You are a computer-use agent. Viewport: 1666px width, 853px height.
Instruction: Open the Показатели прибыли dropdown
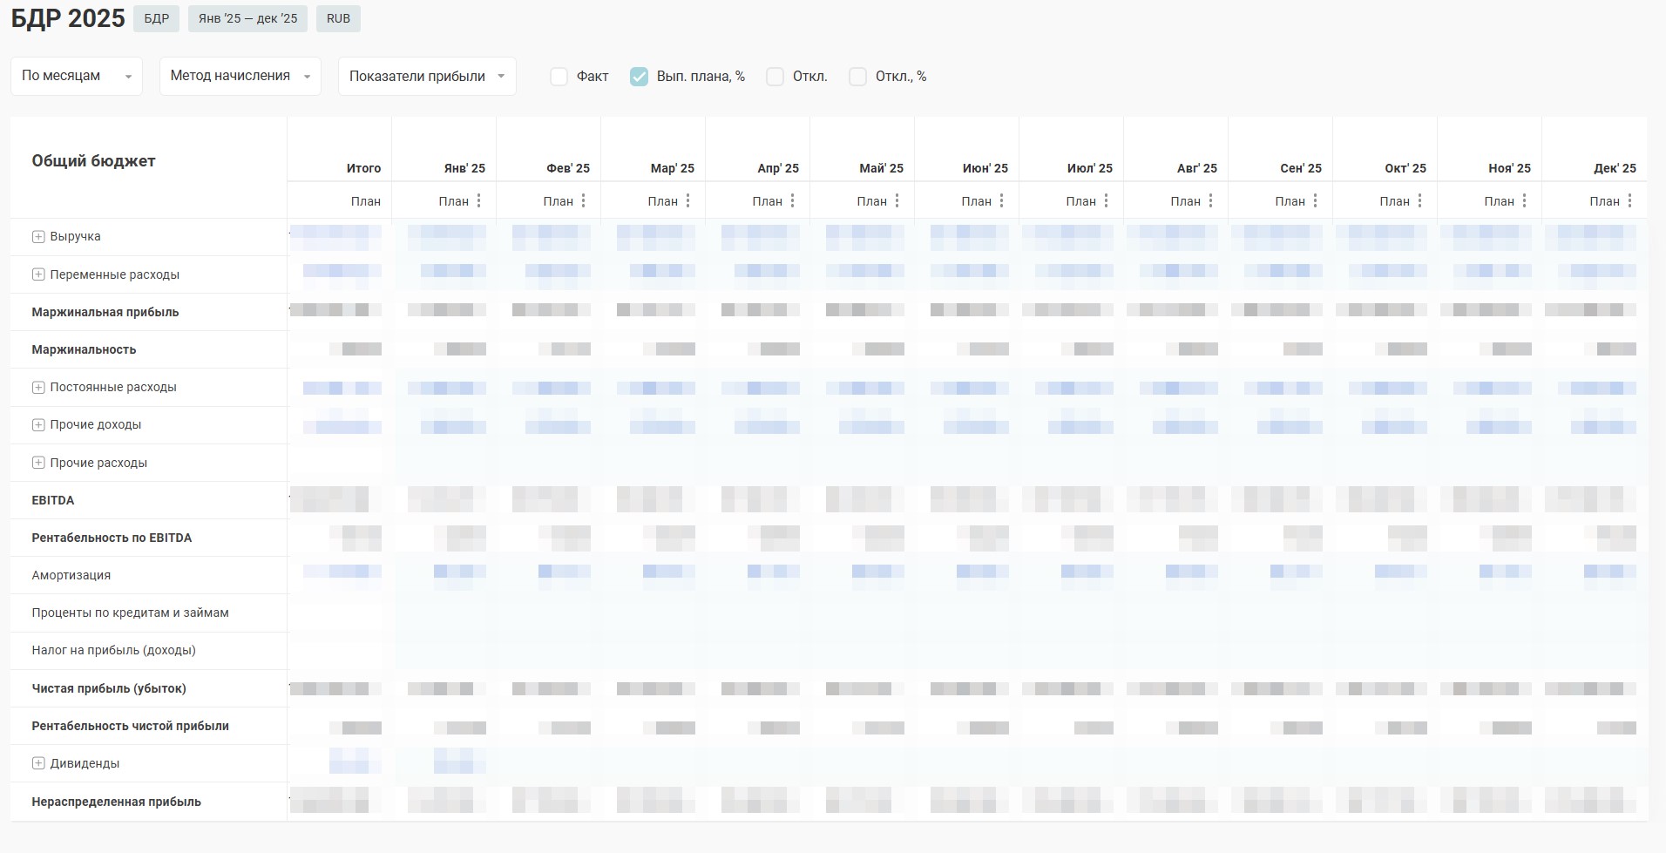(427, 76)
